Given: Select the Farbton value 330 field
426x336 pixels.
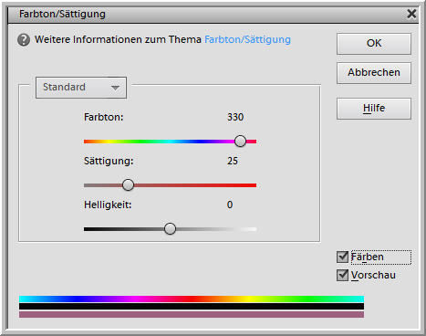Looking at the screenshot, I should (x=235, y=117).
